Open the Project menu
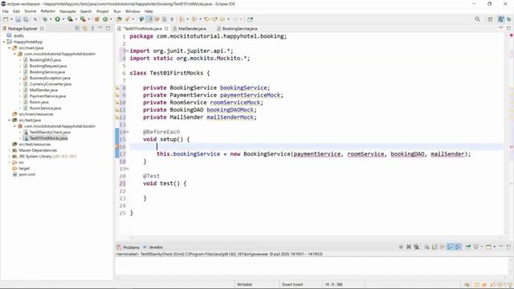514x289 pixels. pyautogui.click(x=102, y=11)
